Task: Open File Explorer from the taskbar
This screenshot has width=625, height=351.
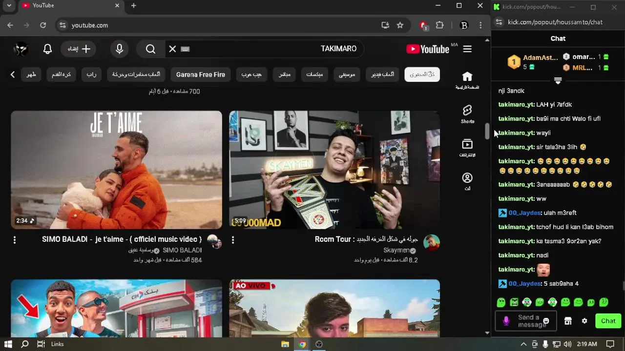Action: (285, 344)
